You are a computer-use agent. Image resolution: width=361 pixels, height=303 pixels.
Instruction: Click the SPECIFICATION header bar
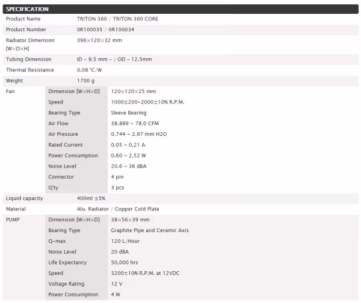coord(180,9)
